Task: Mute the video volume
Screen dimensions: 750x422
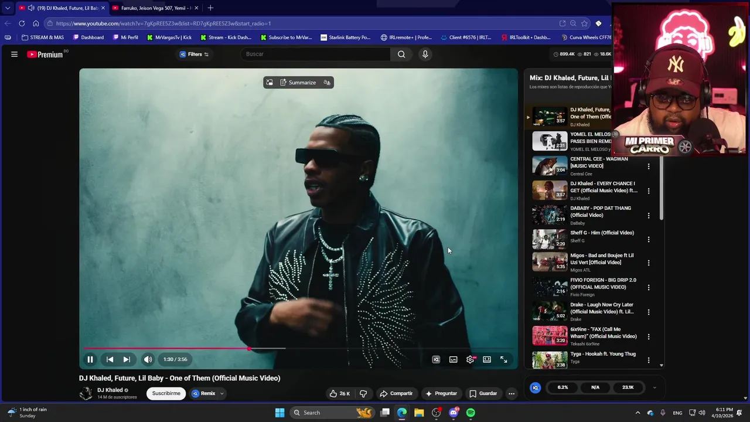Action: [148, 359]
